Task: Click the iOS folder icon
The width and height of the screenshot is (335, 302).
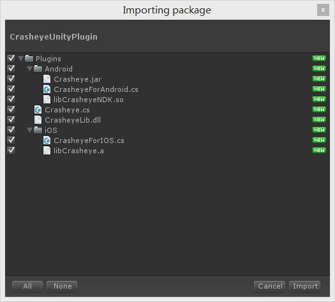Action: [38, 130]
